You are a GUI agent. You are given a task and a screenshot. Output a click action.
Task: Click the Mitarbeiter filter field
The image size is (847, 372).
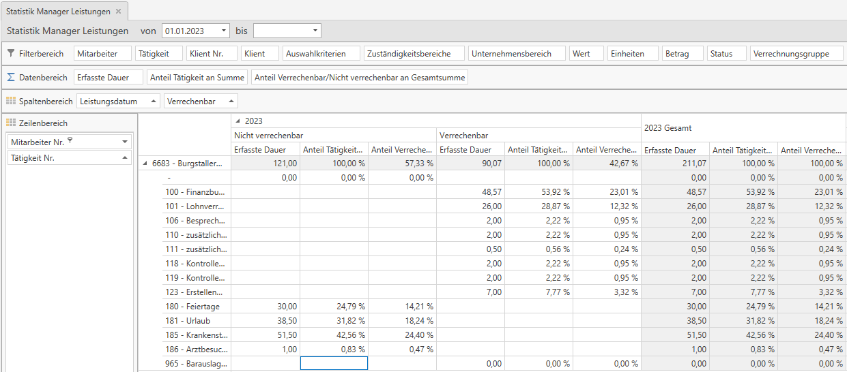pyautogui.click(x=102, y=53)
